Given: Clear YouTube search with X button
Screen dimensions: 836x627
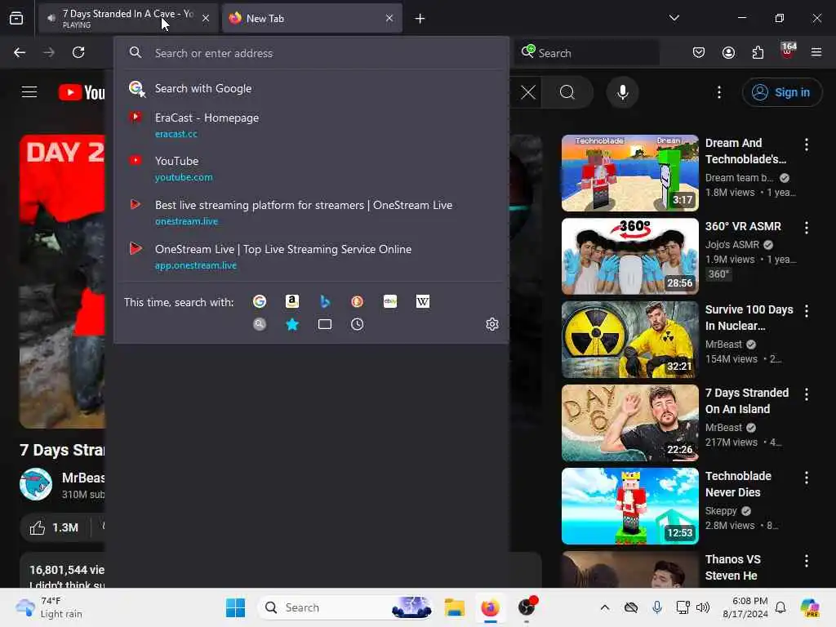Looking at the screenshot, I should pyautogui.click(x=528, y=92).
